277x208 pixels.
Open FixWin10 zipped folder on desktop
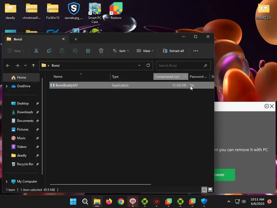click(53, 11)
